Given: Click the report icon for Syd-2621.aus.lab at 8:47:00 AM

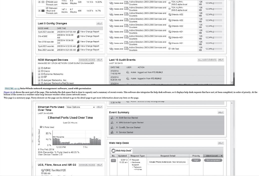Looking at the screenshot, I should coord(78,32).
